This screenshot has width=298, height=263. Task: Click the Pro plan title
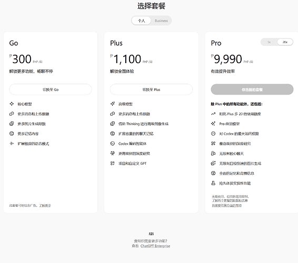coord(216,43)
